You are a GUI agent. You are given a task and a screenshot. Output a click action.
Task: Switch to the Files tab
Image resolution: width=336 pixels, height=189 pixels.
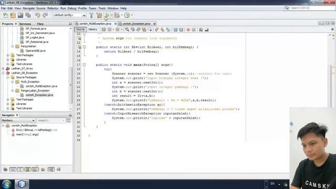(40, 24)
